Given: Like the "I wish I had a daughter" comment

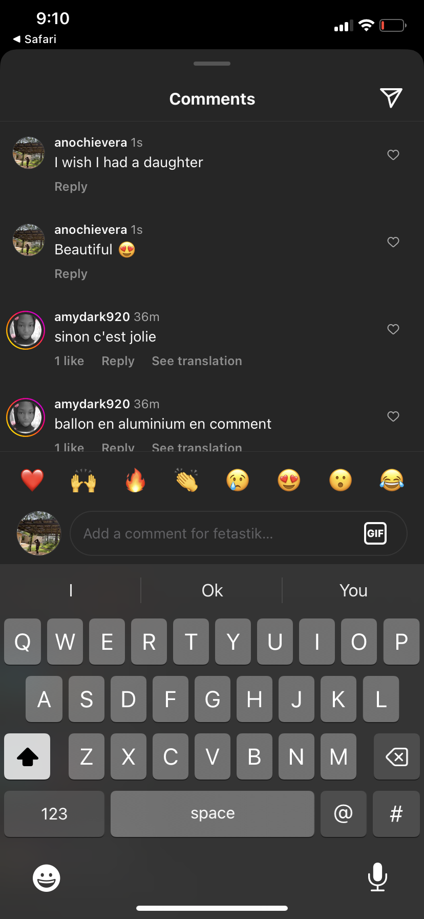Looking at the screenshot, I should 393,155.
